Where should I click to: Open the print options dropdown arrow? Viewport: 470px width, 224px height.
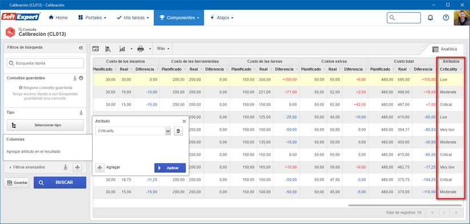tap(150, 49)
